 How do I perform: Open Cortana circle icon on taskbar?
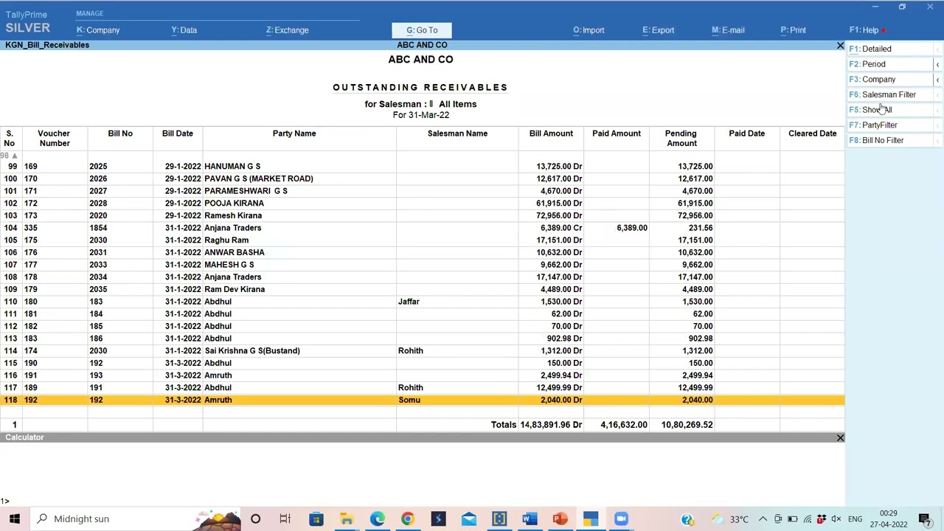255,518
